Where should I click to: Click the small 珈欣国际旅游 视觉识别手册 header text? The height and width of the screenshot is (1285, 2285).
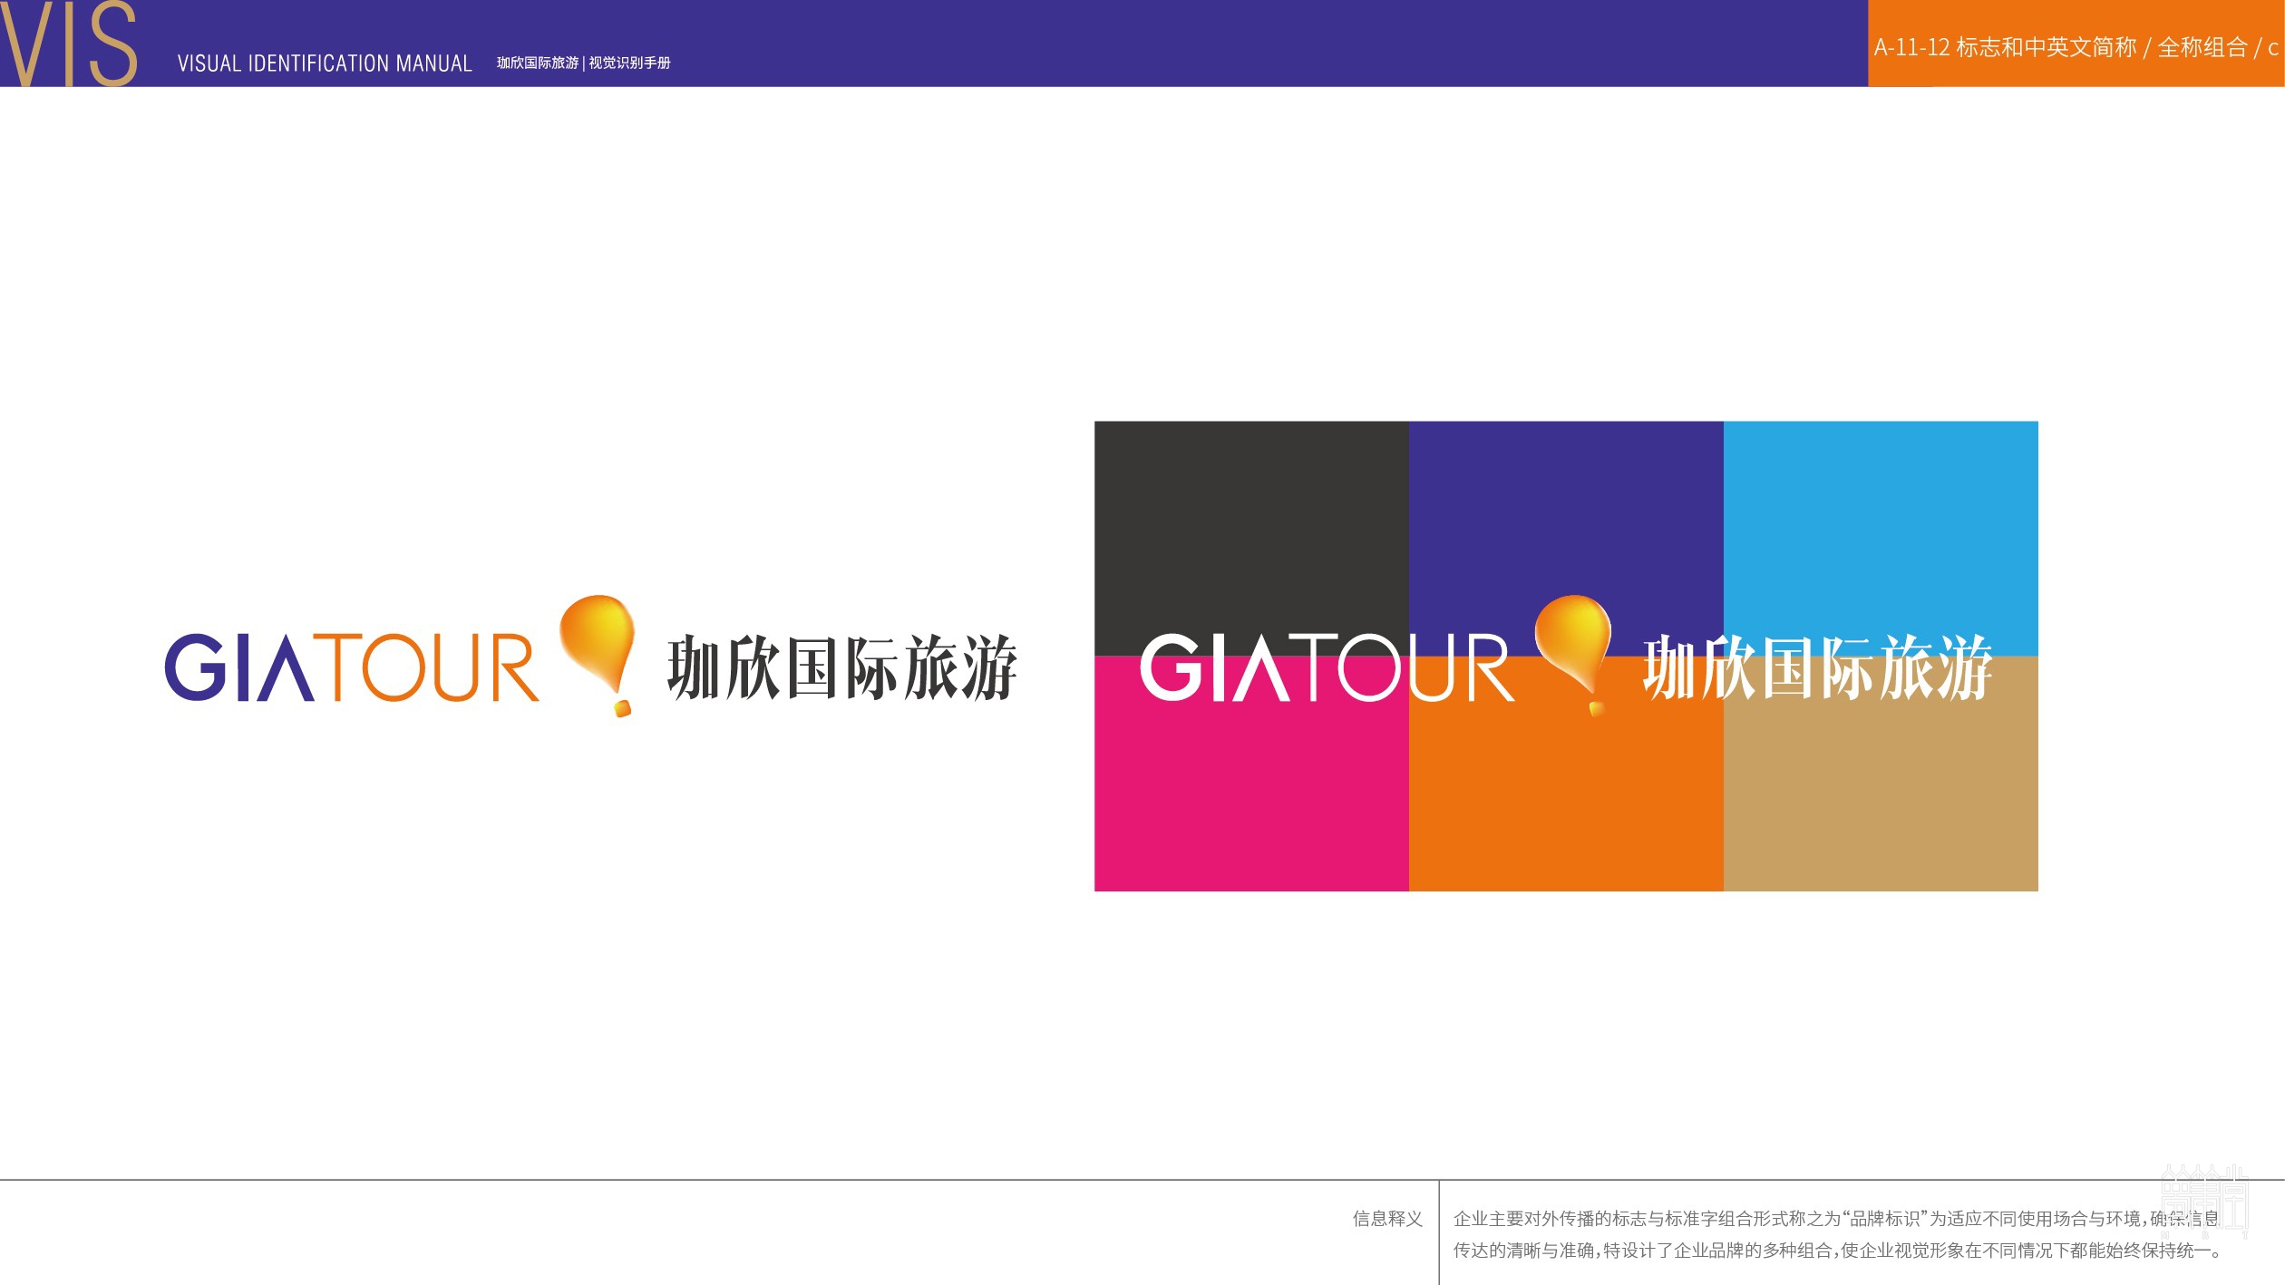[x=583, y=63]
